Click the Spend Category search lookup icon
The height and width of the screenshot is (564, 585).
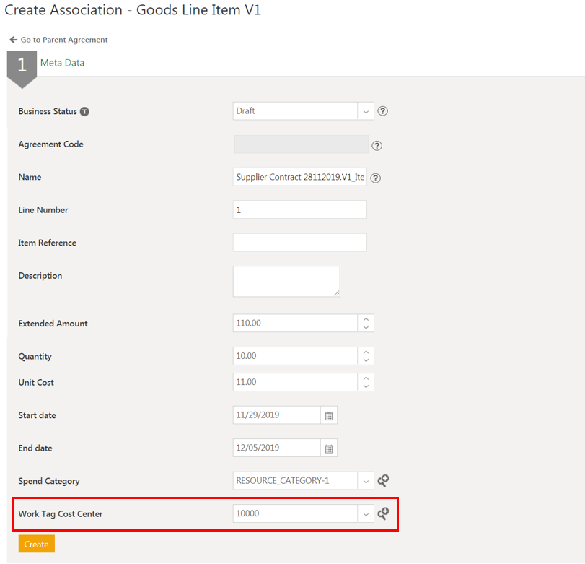(x=383, y=480)
